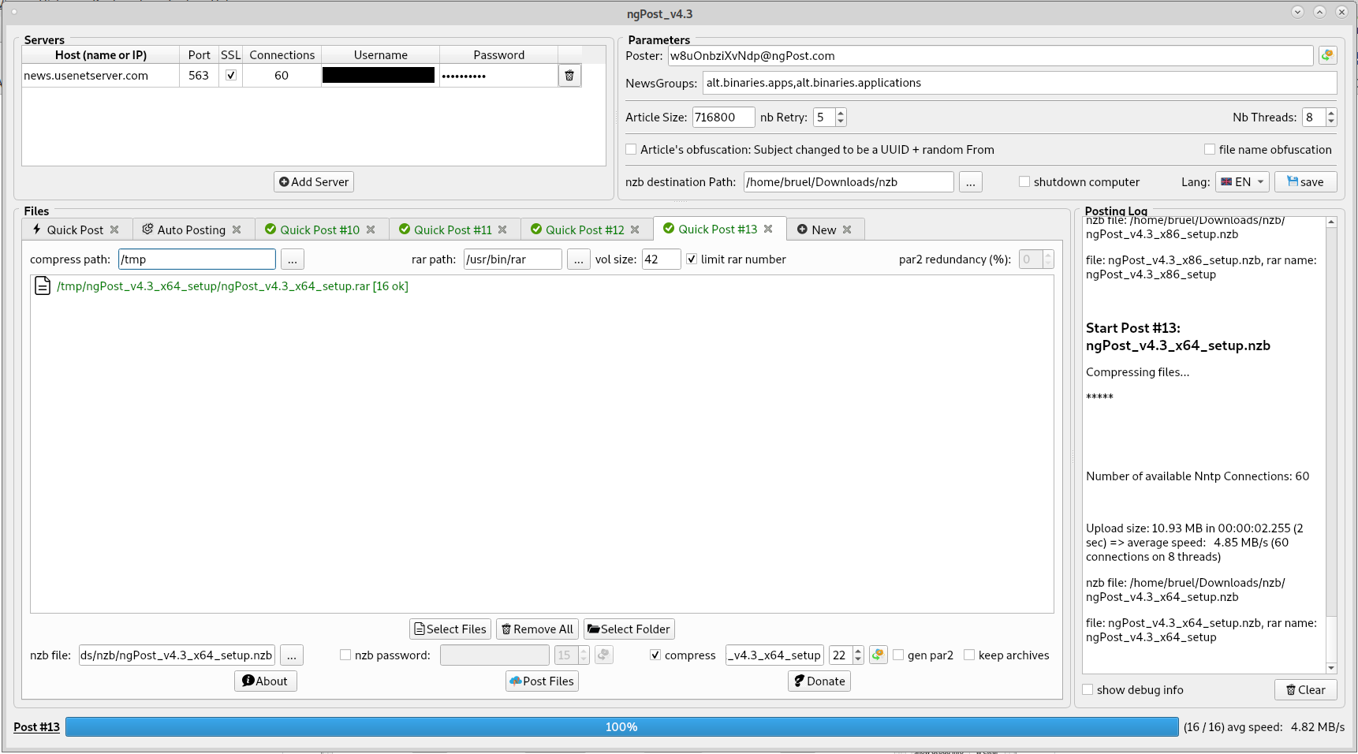Click the Post #13 progress bar

(x=621, y=726)
